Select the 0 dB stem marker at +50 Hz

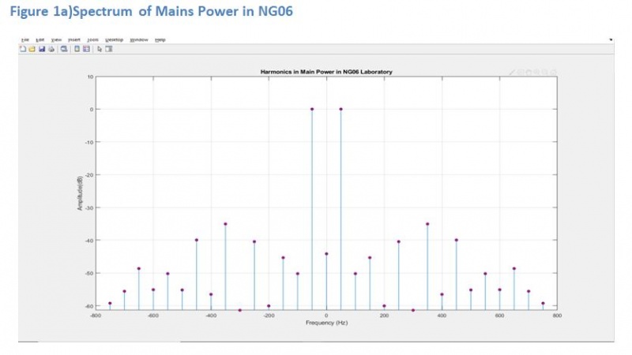[x=340, y=109]
